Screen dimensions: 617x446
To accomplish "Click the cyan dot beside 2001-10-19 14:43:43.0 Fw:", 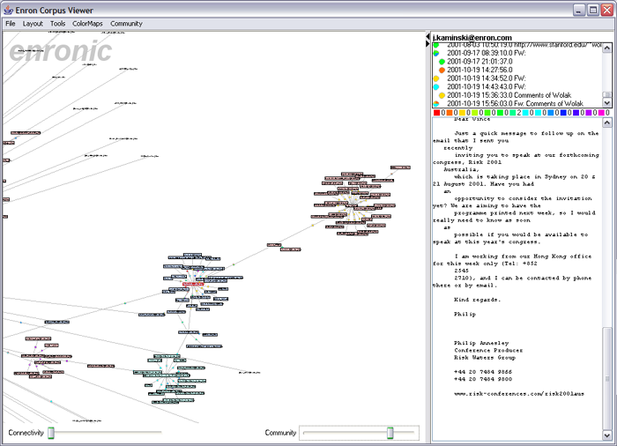I will (x=436, y=87).
